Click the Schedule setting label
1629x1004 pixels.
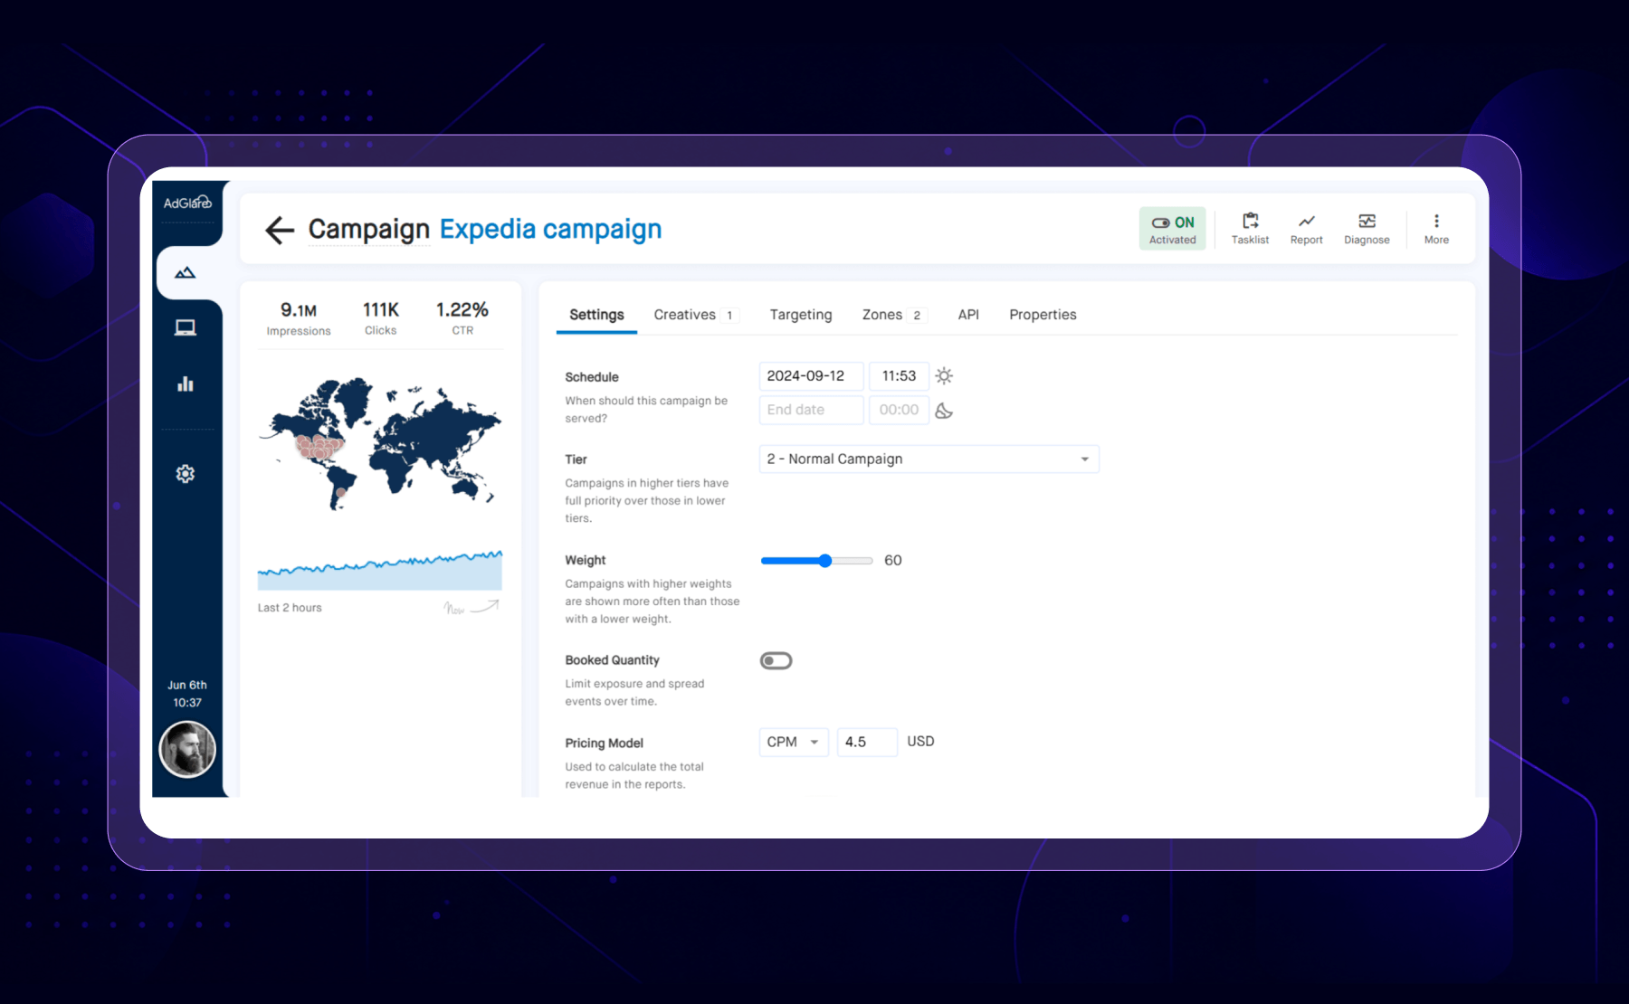pyautogui.click(x=592, y=377)
